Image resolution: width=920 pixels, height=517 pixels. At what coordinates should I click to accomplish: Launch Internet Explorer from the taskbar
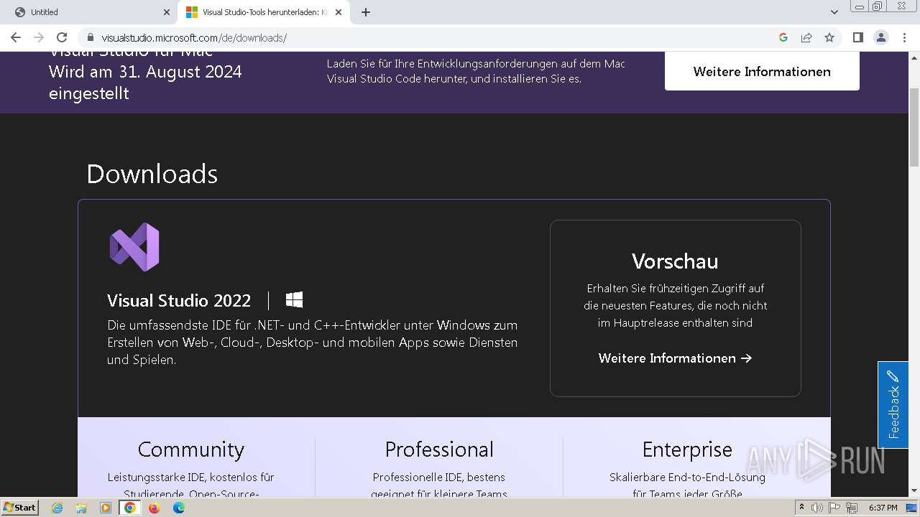57,508
